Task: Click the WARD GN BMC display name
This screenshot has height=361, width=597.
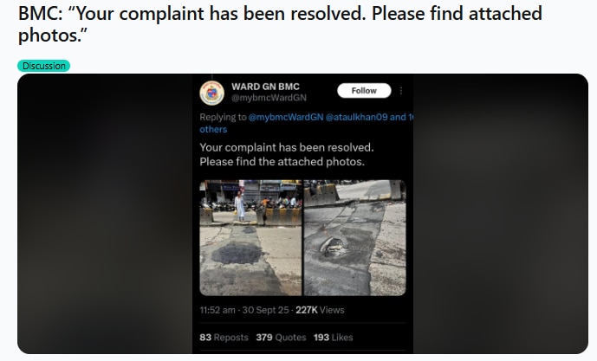Action: point(265,87)
